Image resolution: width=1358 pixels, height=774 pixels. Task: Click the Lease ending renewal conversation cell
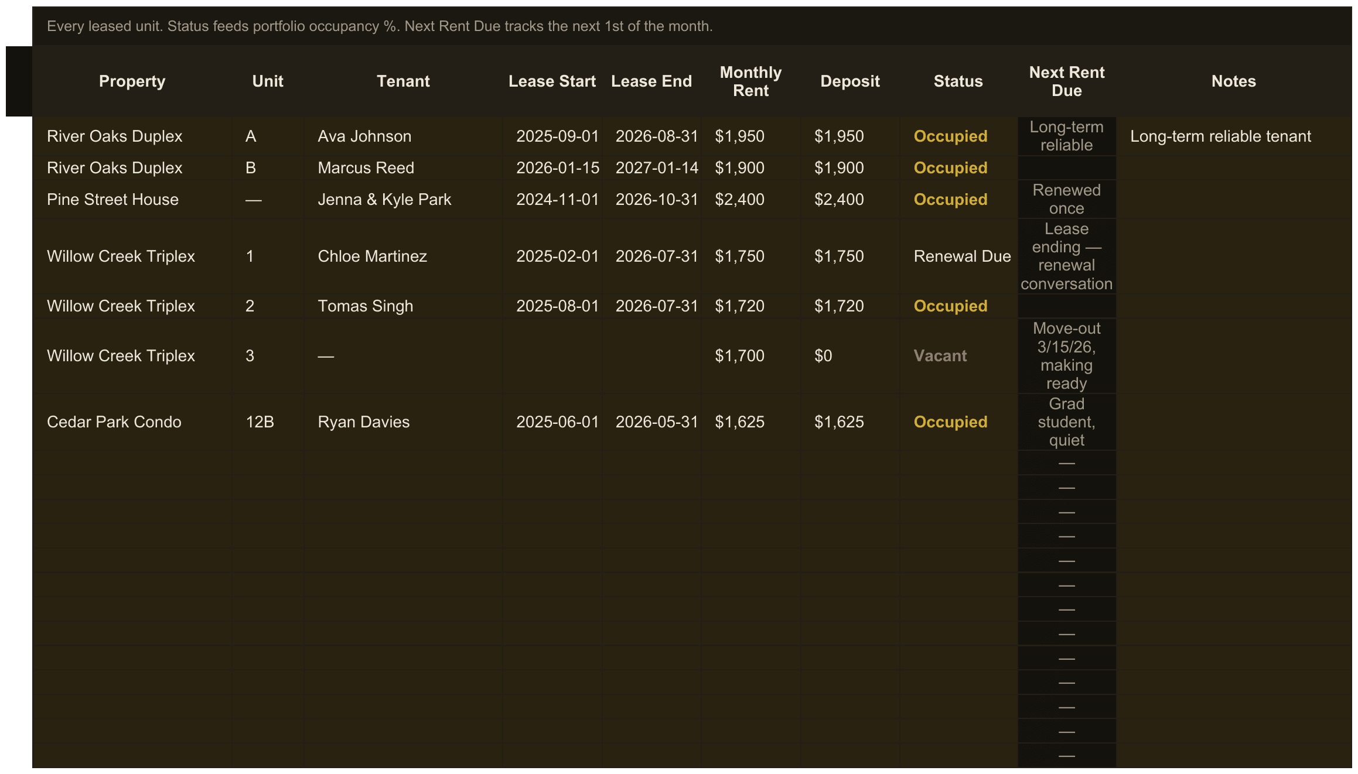coord(1067,256)
